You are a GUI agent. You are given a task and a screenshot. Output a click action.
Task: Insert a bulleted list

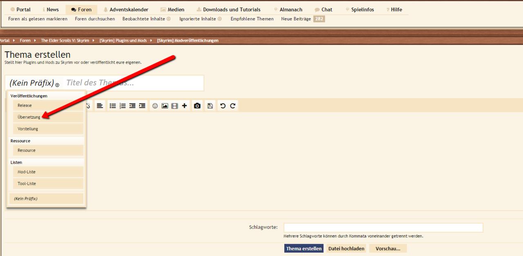[112, 106]
